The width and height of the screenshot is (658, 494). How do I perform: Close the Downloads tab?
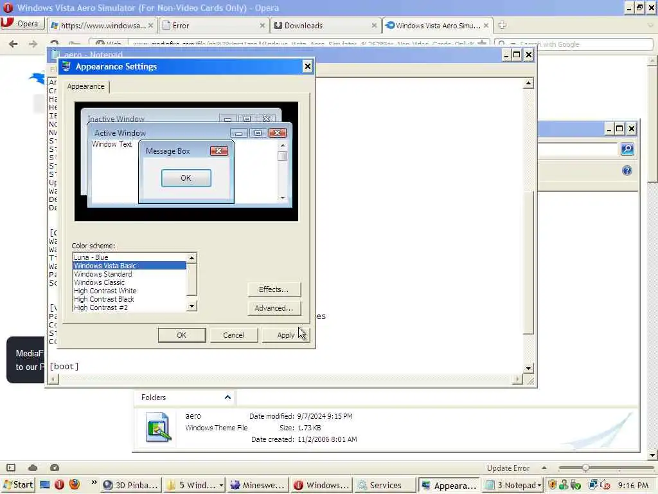[x=374, y=26]
